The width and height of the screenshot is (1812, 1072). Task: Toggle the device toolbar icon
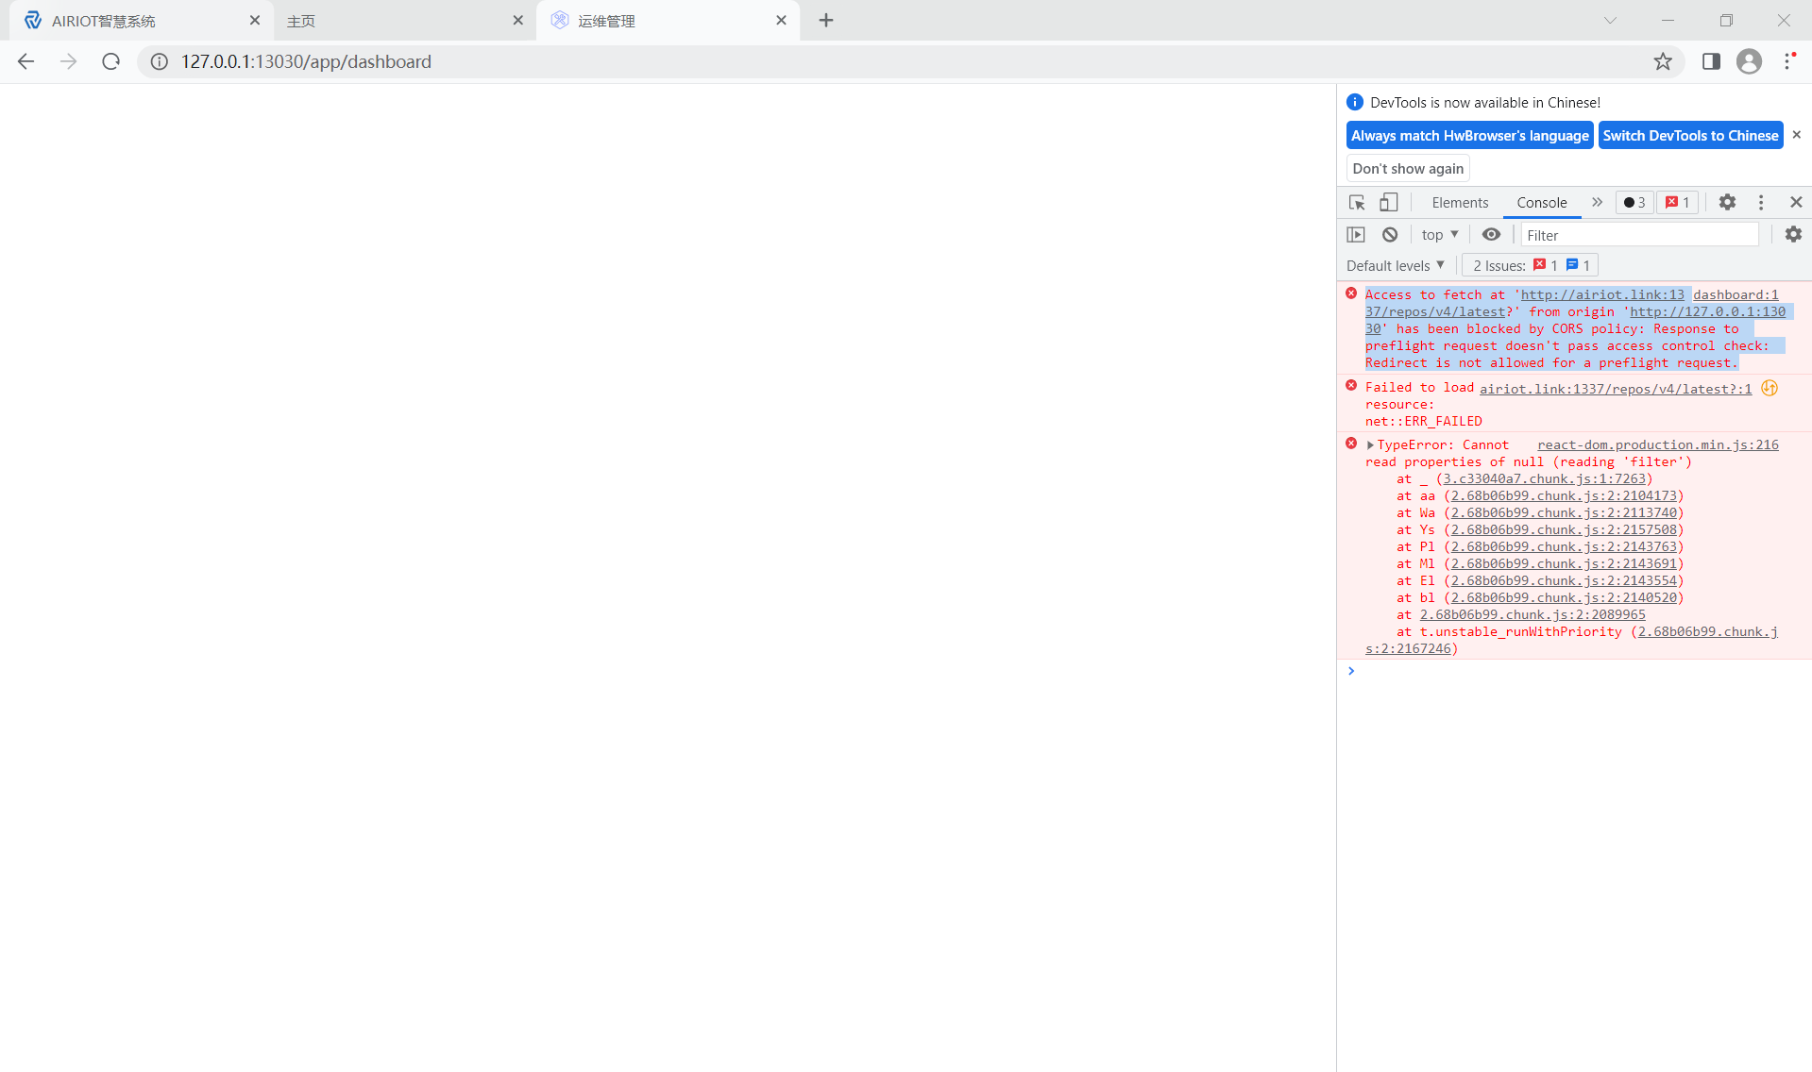(x=1388, y=202)
